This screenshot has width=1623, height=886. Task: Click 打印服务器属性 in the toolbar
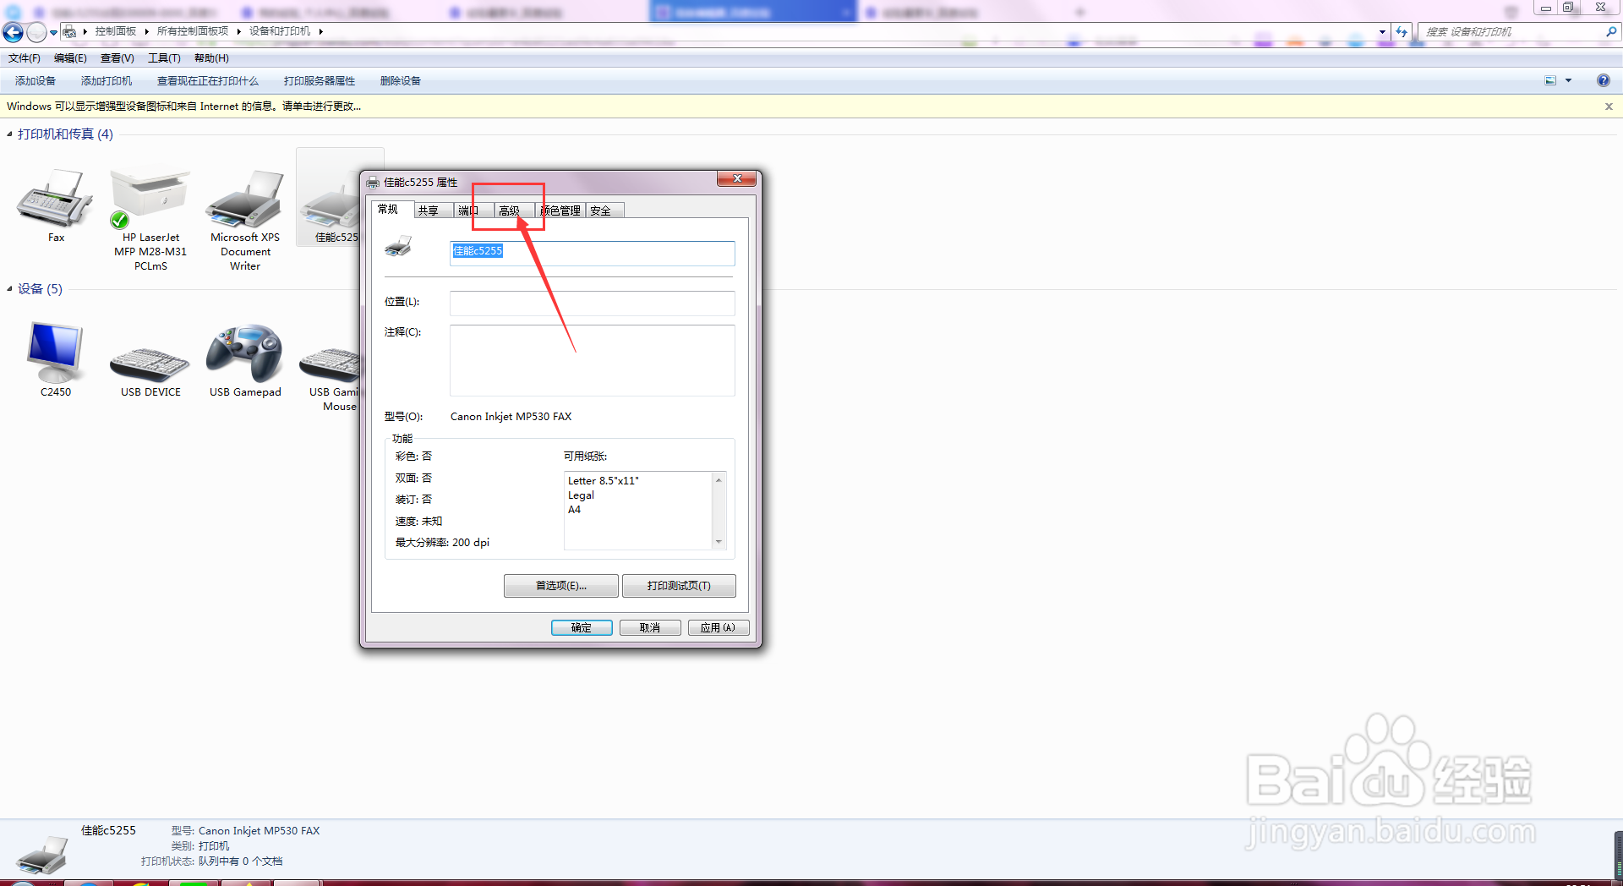click(320, 81)
